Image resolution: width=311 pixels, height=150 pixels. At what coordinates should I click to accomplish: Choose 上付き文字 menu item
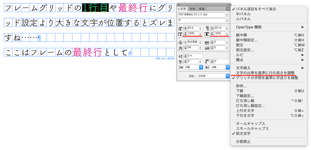268,111
